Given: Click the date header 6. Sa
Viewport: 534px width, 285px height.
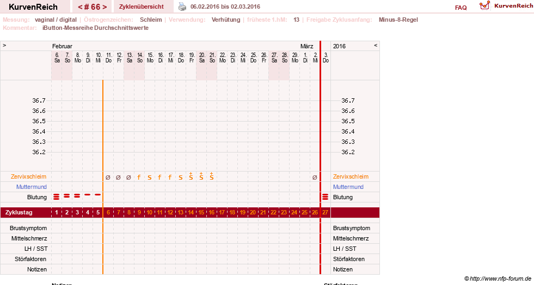Looking at the screenshot, I should tap(57, 58).
